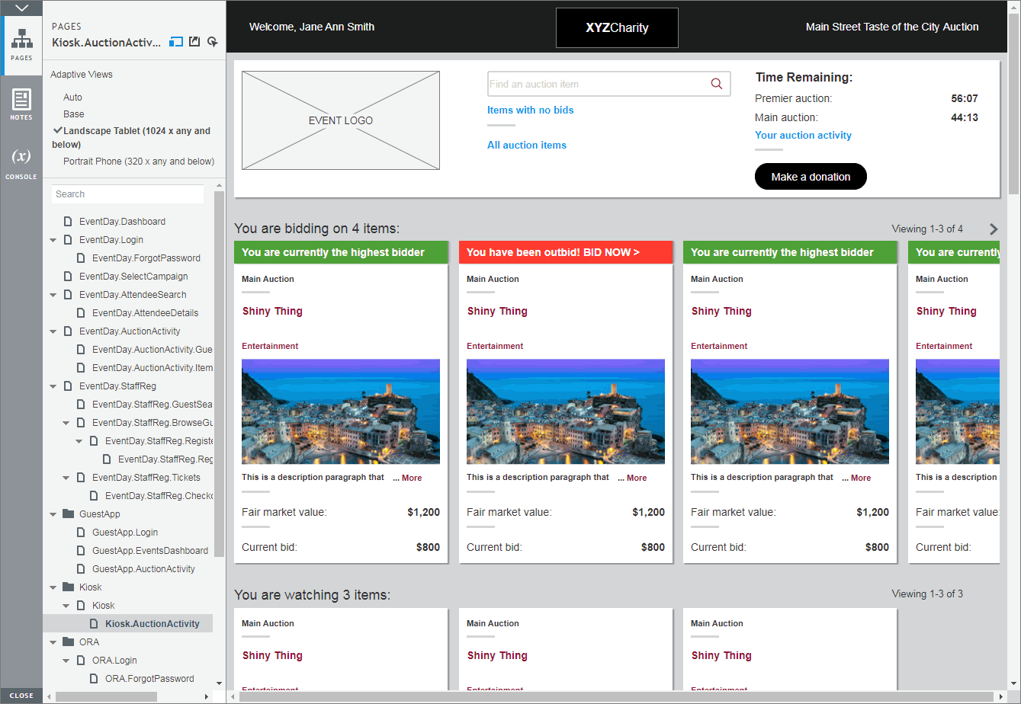The image size is (1021, 704).
Task: Open the Notes panel
Action: pyautogui.click(x=21, y=104)
